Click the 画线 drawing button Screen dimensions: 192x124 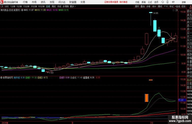coord(160,6)
